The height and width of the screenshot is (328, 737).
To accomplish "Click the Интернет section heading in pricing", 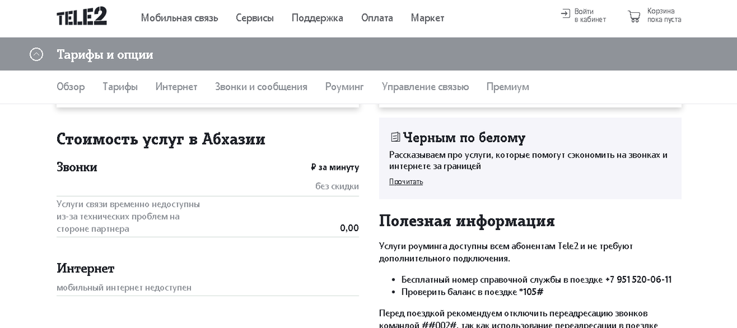I will (x=85, y=269).
